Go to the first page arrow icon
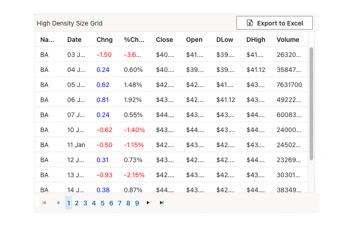Image resolution: width=350 pixels, height=240 pixels. [44, 203]
